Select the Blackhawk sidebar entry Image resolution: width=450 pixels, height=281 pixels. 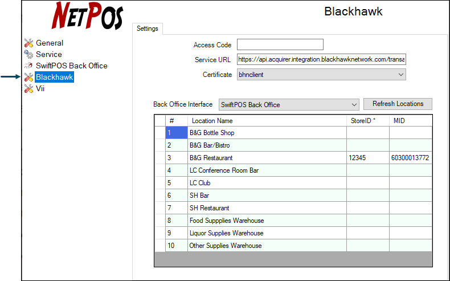[x=54, y=77]
